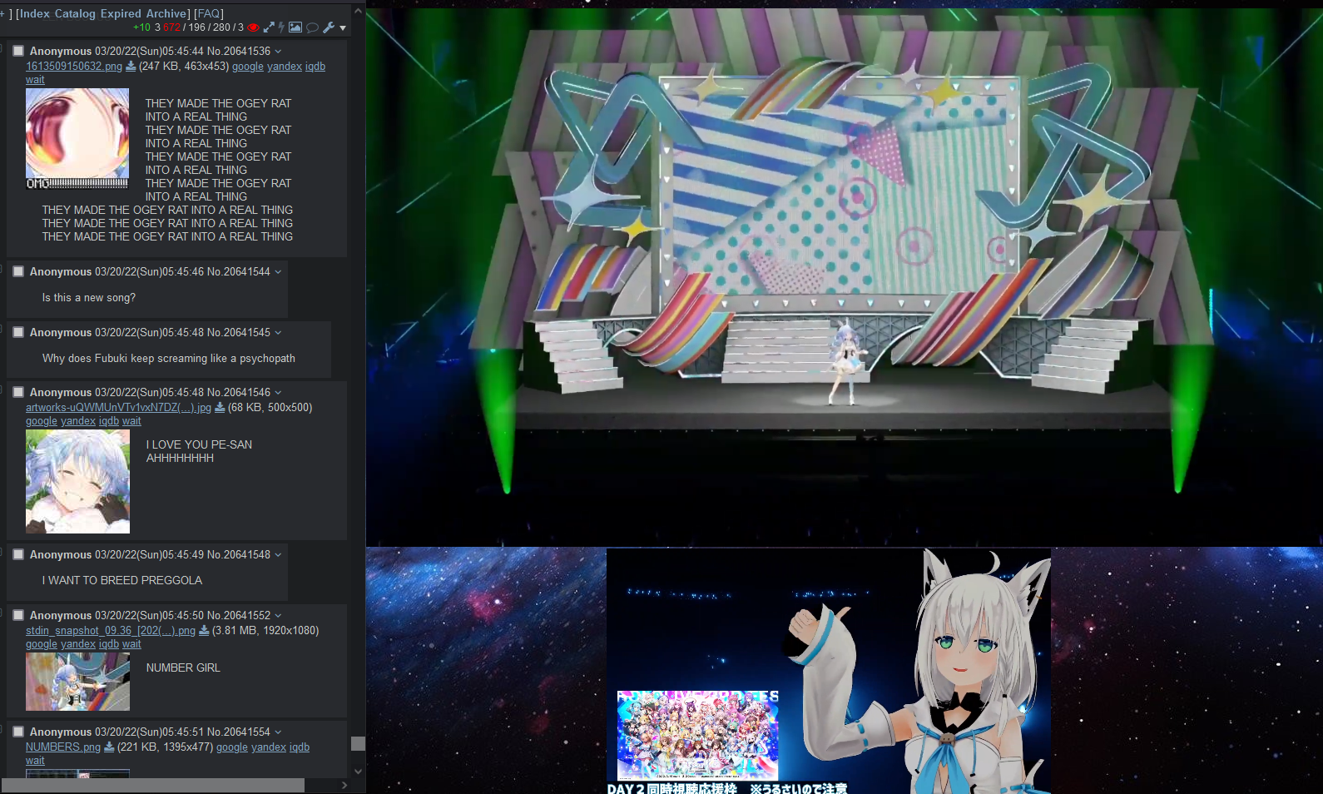The image size is (1323, 794).
Task: Open the header menu triangle arrow
Action: point(343,28)
